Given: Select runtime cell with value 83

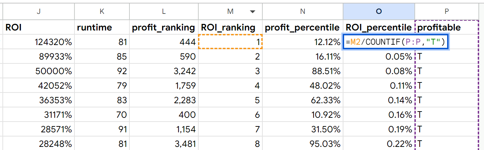Looking at the screenshot, I should point(102,100).
